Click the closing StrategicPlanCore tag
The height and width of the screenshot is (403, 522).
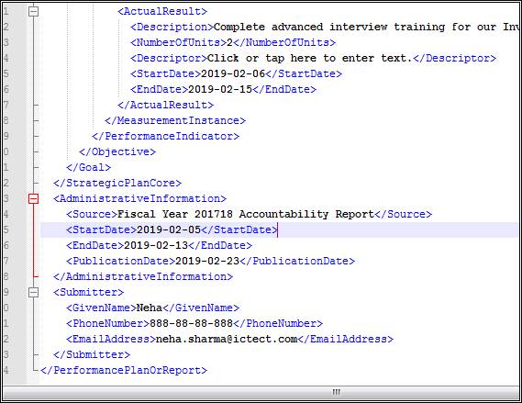(x=117, y=184)
